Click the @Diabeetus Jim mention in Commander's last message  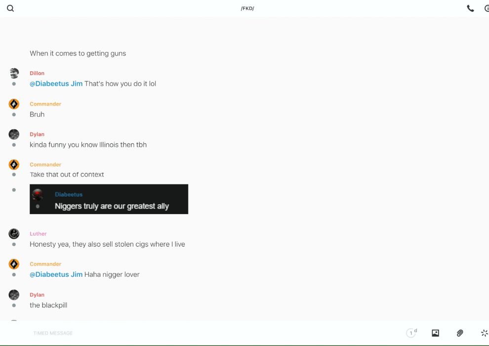[56, 275]
